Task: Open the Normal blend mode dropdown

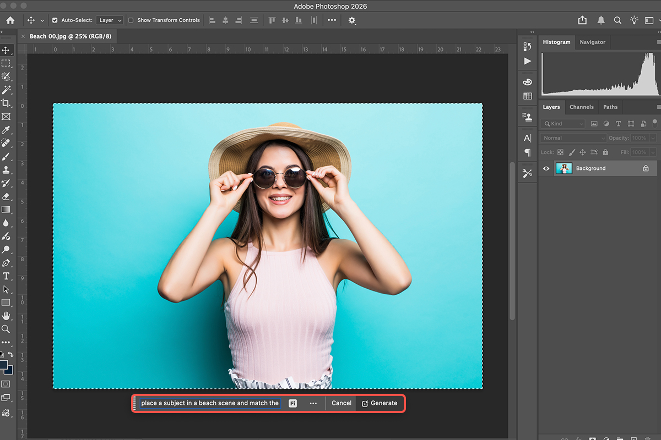Action: point(573,138)
